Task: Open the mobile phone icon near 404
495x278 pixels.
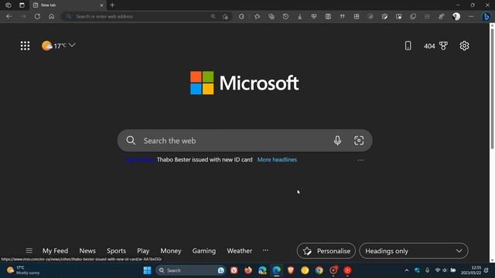Action: click(408, 46)
